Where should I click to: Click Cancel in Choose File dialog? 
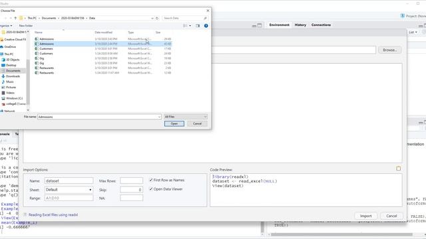(197, 123)
